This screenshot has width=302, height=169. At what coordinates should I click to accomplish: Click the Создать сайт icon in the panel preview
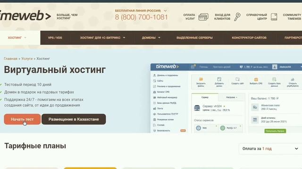coord(237,79)
